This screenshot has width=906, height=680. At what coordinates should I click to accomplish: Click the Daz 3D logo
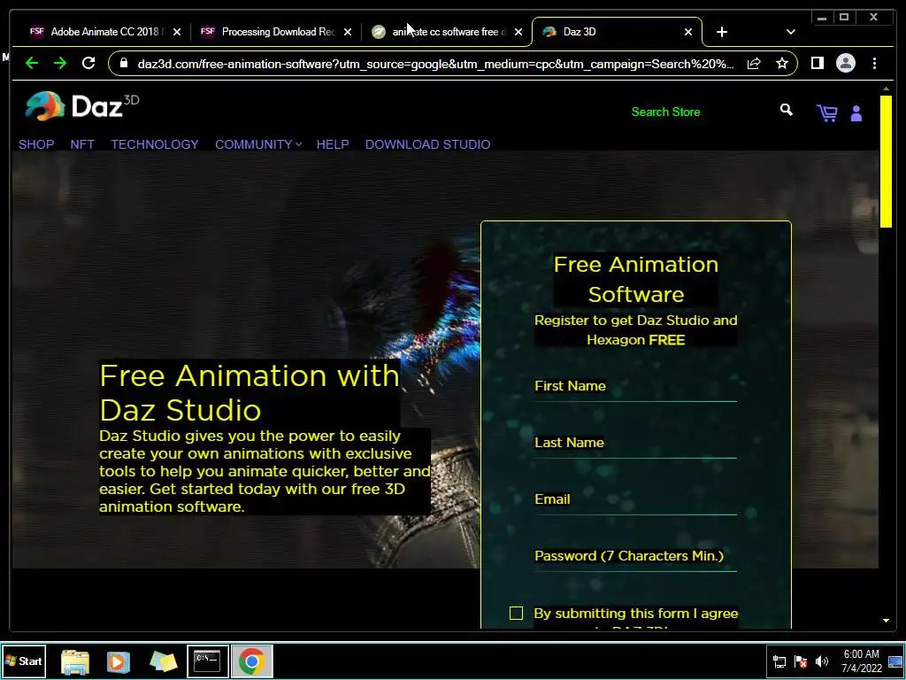click(81, 106)
